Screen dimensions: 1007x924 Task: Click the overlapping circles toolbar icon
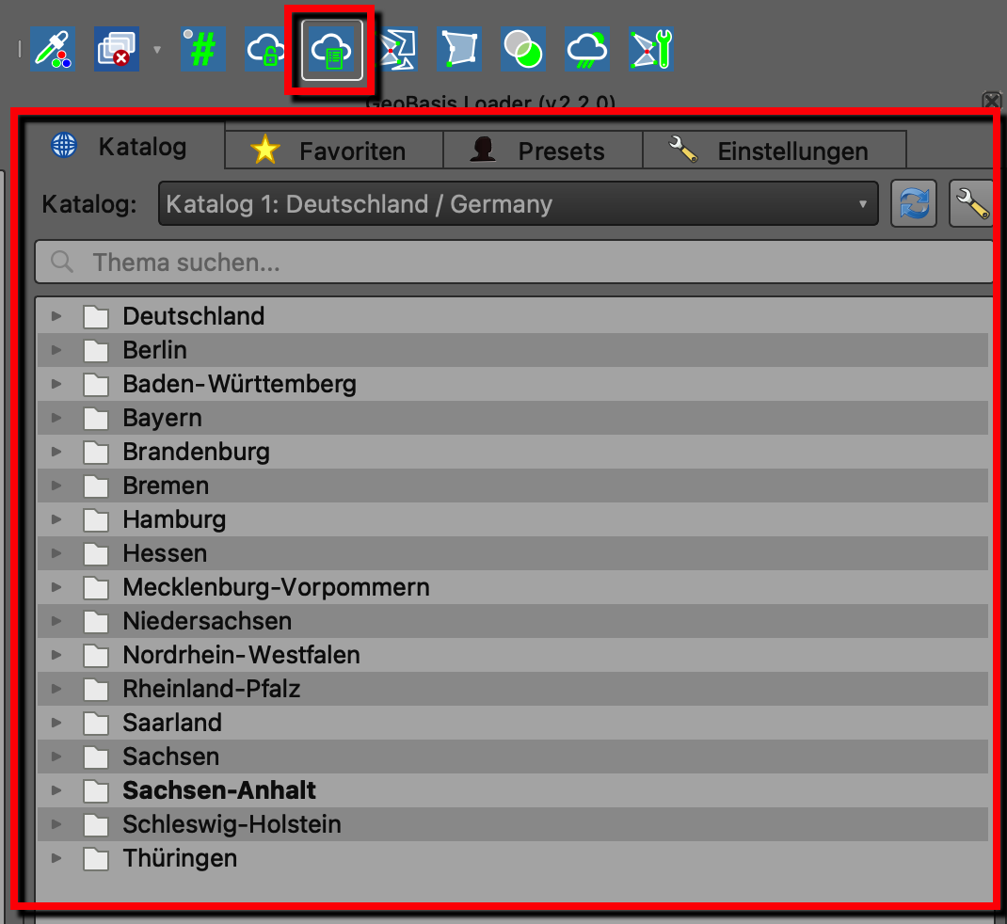click(522, 49)
